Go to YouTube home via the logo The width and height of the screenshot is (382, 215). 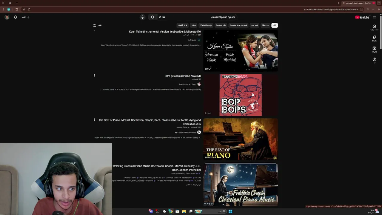pyautogui.click(x=362, y=17)
